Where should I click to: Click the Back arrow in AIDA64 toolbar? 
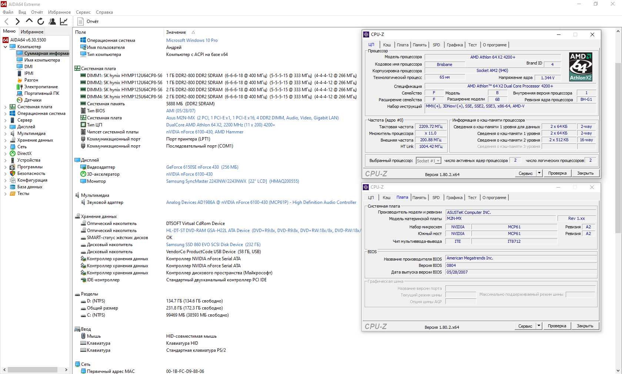point(6,21)
